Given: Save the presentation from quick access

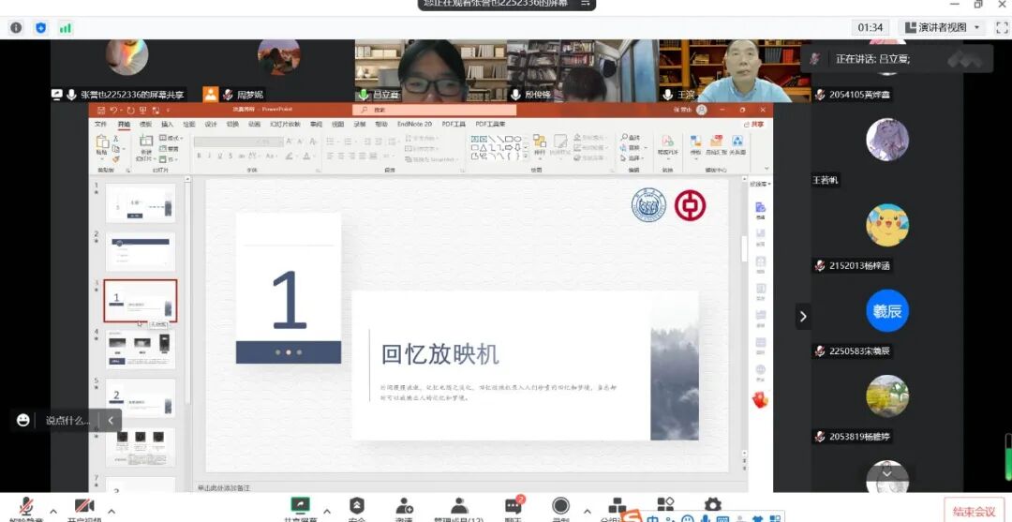Looking at the screenshot, I should 103,110.
